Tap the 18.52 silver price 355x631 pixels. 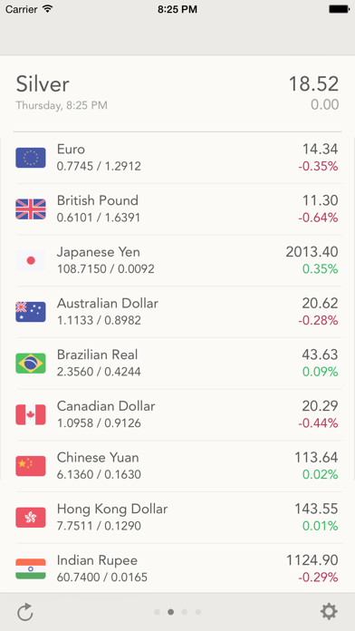(313, 84)
